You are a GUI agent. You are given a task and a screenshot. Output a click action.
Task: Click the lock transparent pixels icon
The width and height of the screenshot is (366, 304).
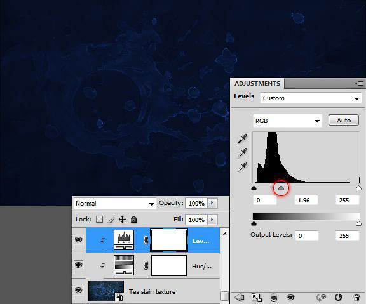pyautogui.click(x=100, y=220)
